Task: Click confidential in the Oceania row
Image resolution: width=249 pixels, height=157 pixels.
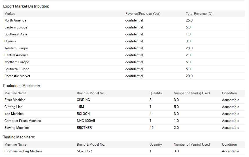Action: (134, 41)
